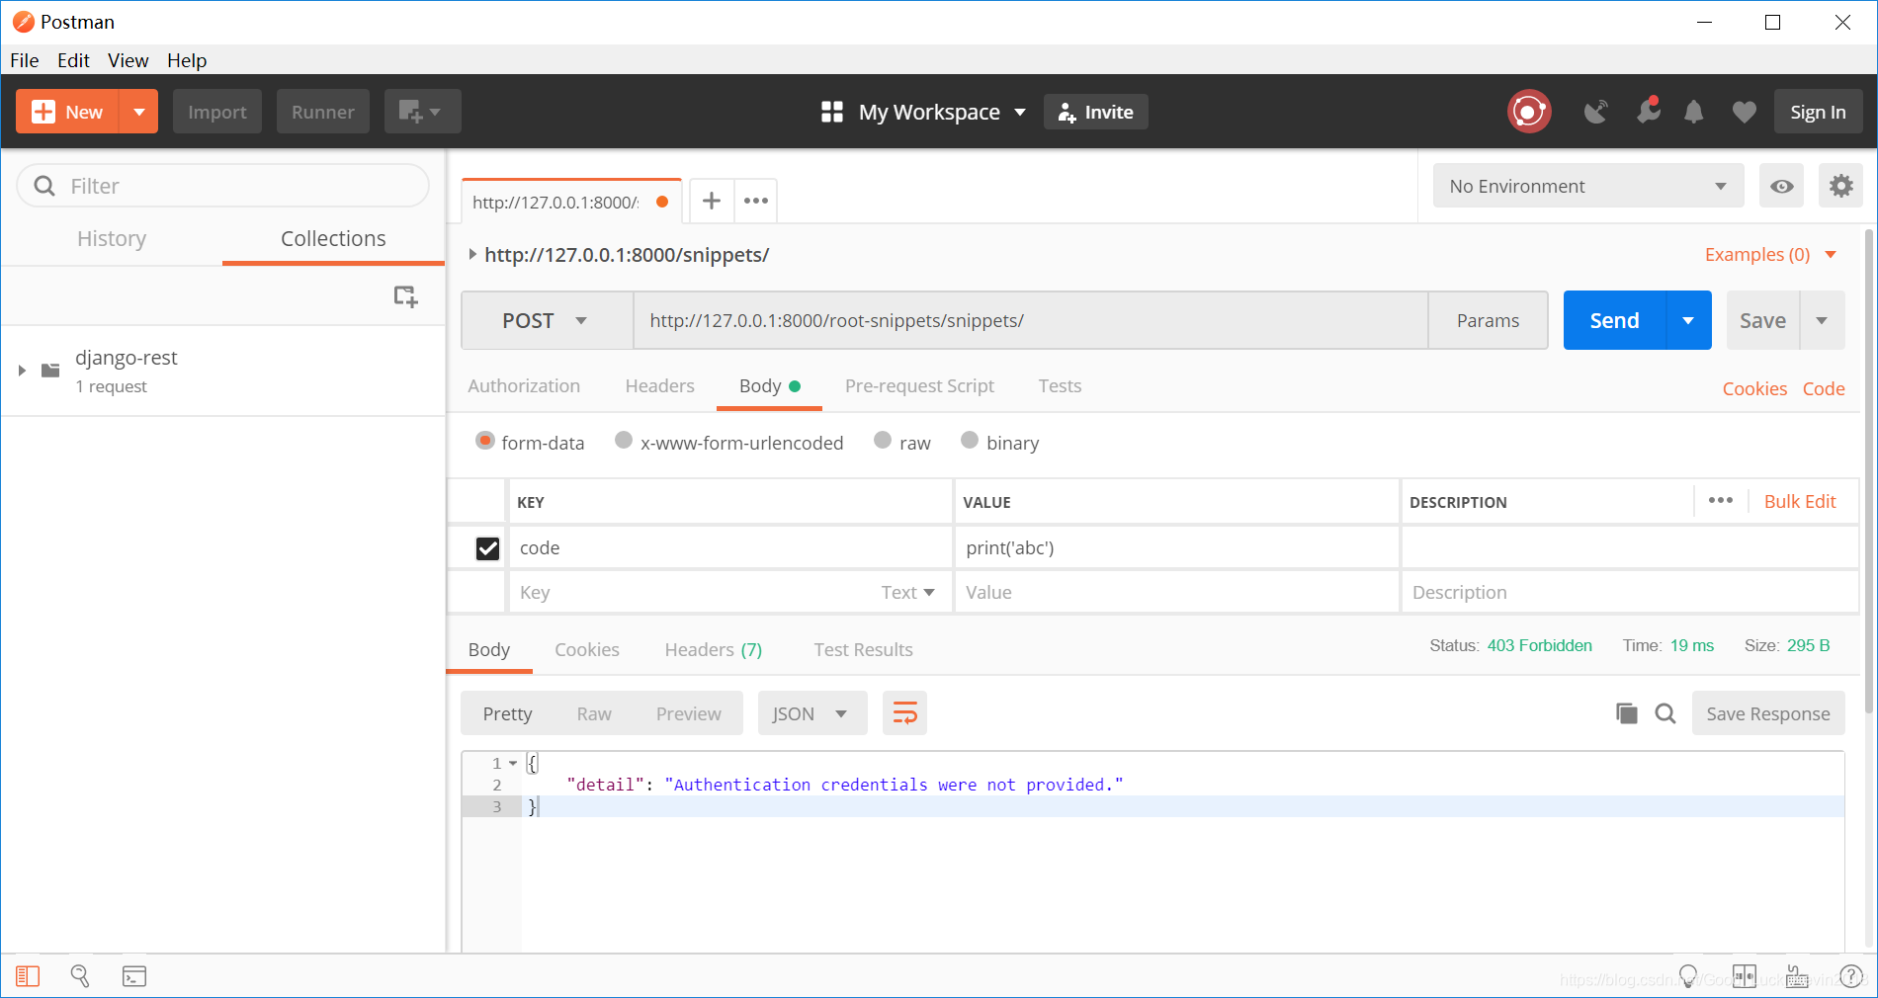Click Sign In
Screen dimensions: 1878x998
[1818, 112]
